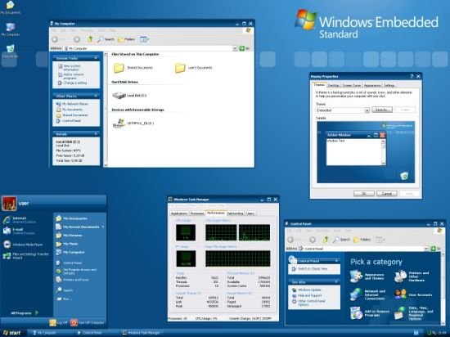Open Appearance and Themes category
This screenshot has height=337, width=450.
(x=367, y=276)
